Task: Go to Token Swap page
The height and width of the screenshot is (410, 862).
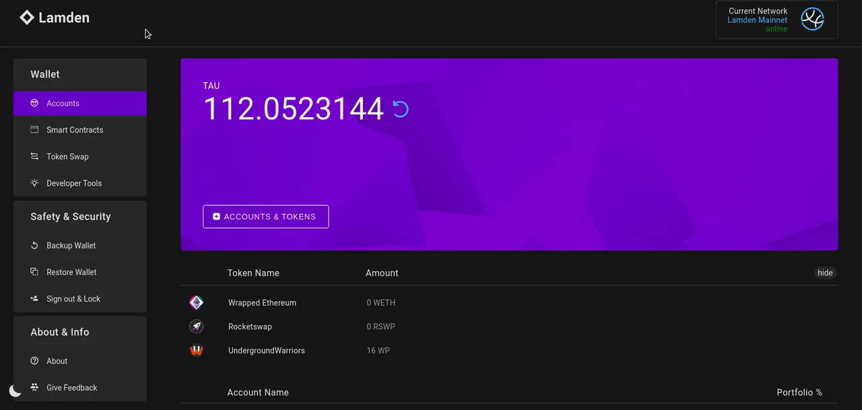Action: point(80,156)
